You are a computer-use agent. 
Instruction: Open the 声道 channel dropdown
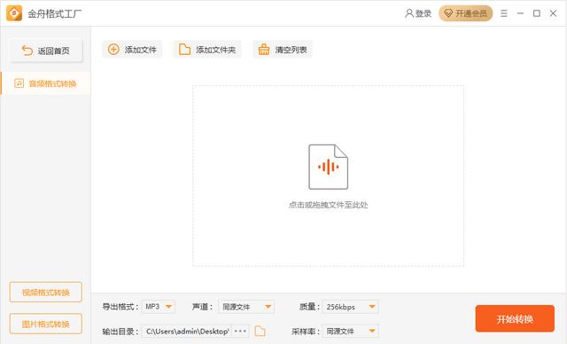tap(246, 307)
